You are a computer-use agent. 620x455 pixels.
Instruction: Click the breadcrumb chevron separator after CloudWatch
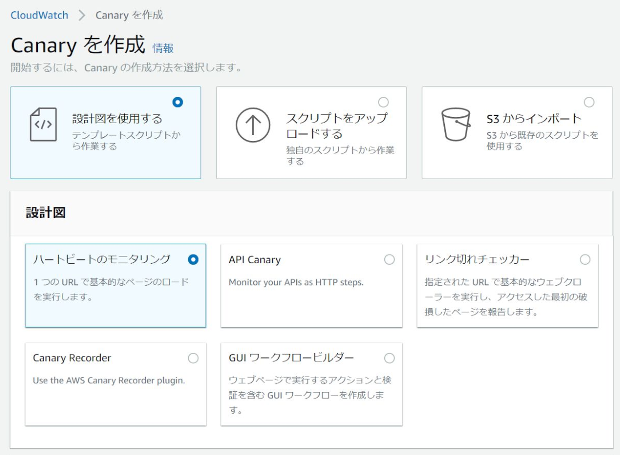tap(82, 15)
